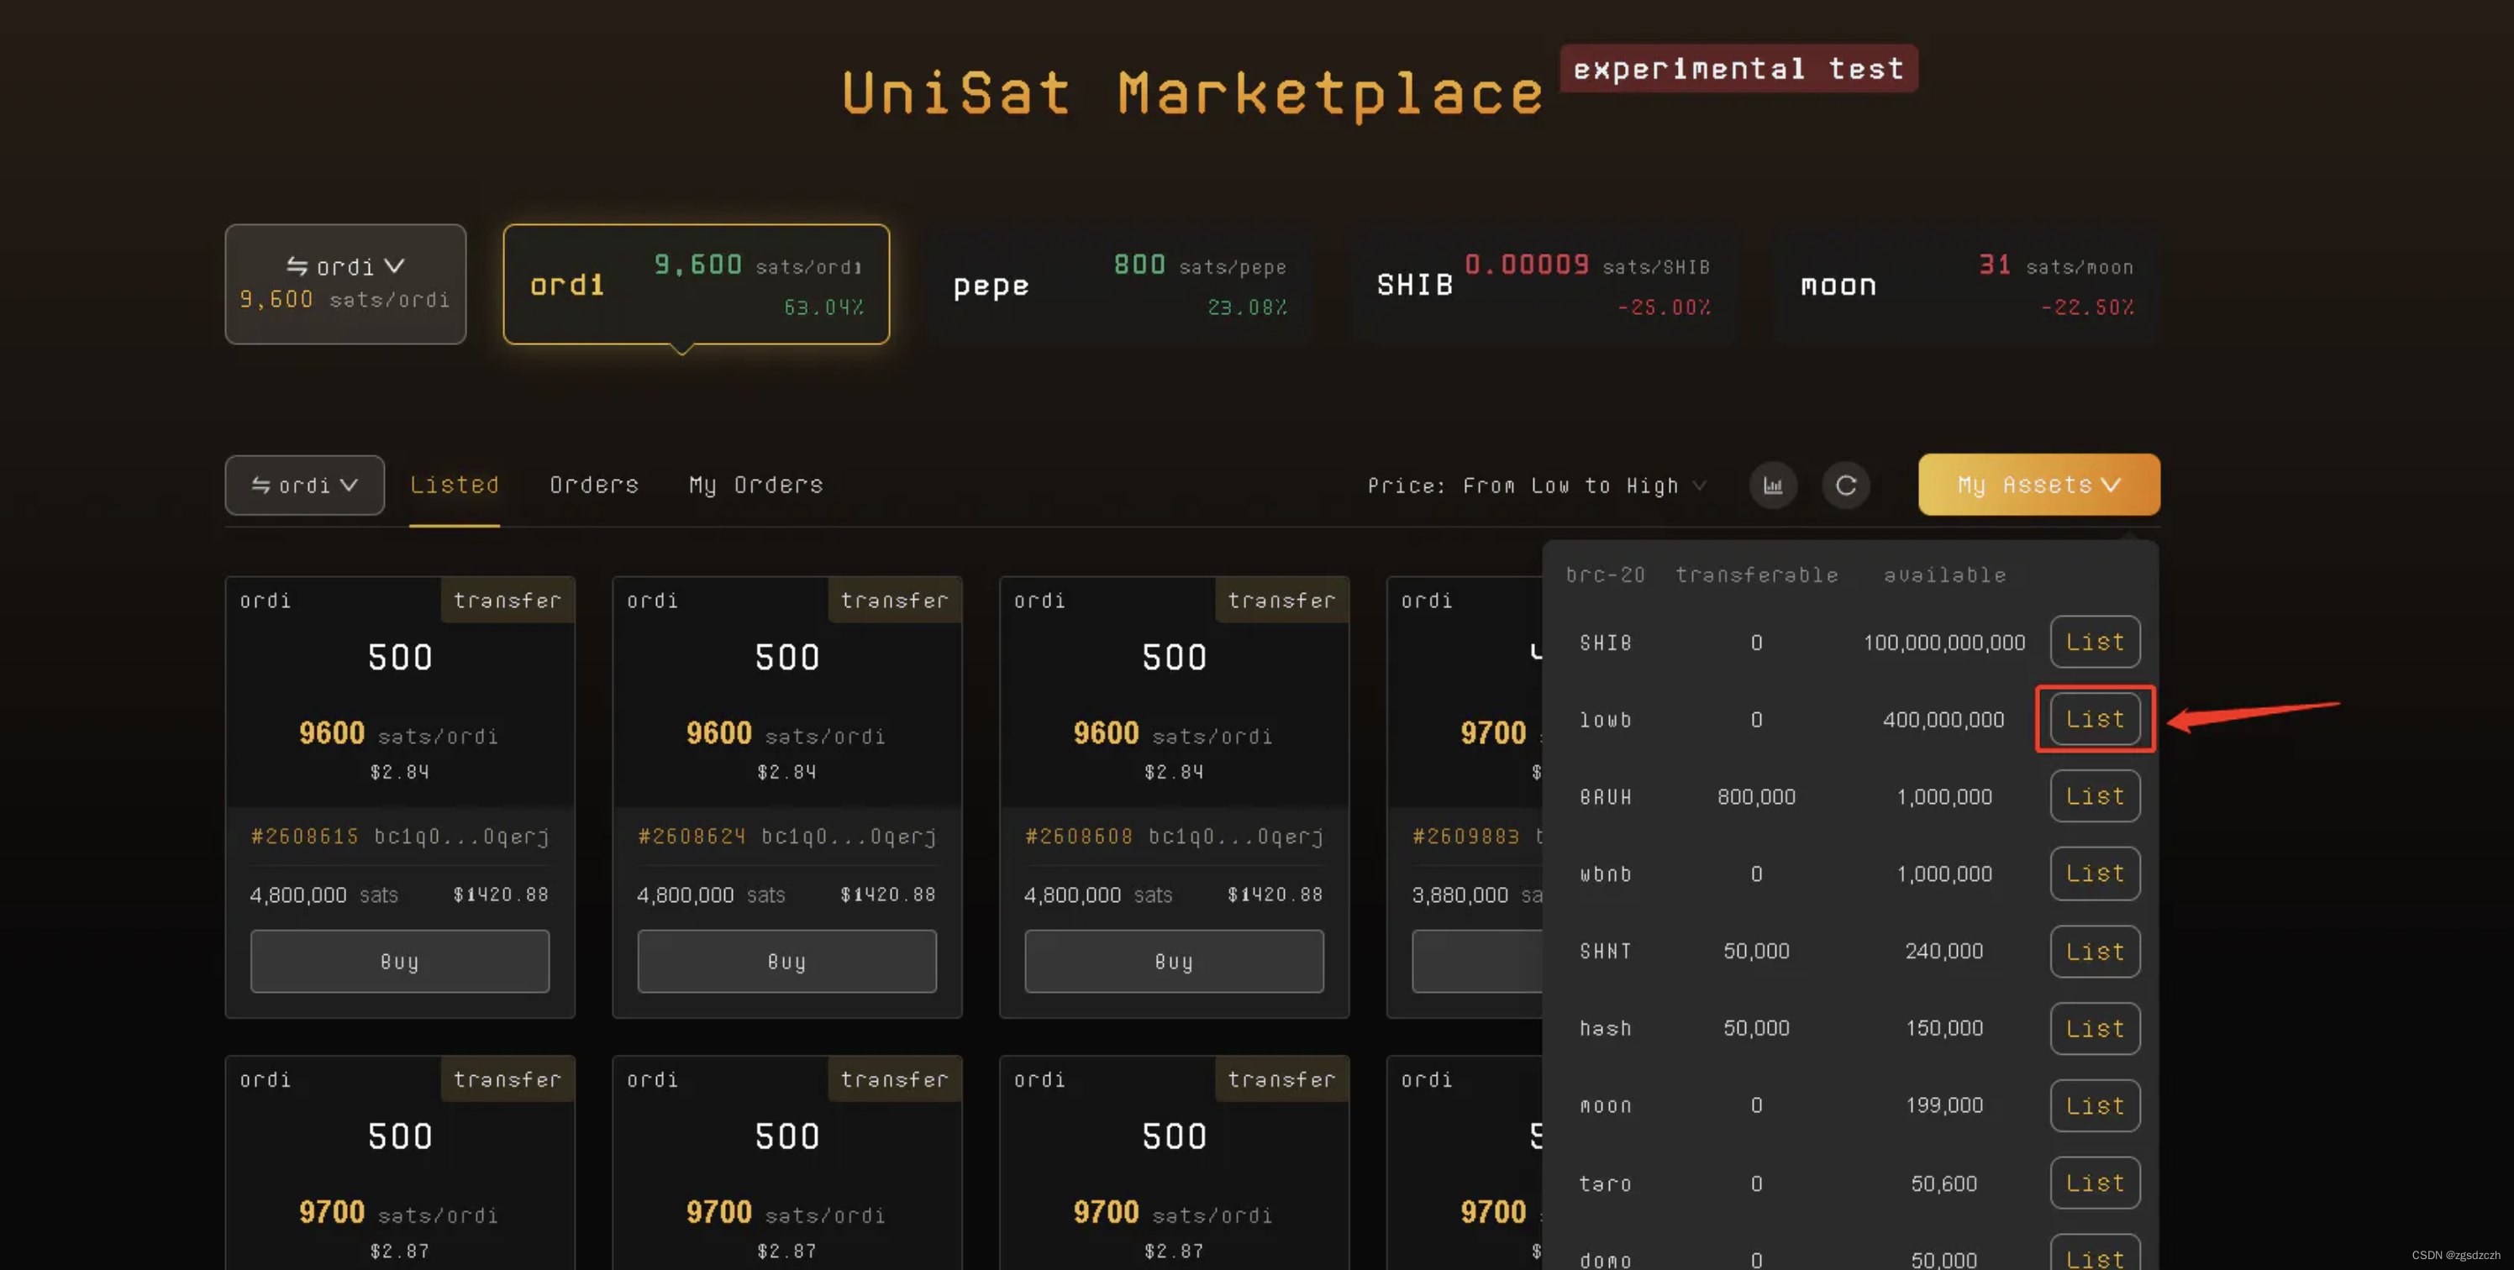Open inscription #2609883 link
2514x1270 pixels.
(1466, 836)
